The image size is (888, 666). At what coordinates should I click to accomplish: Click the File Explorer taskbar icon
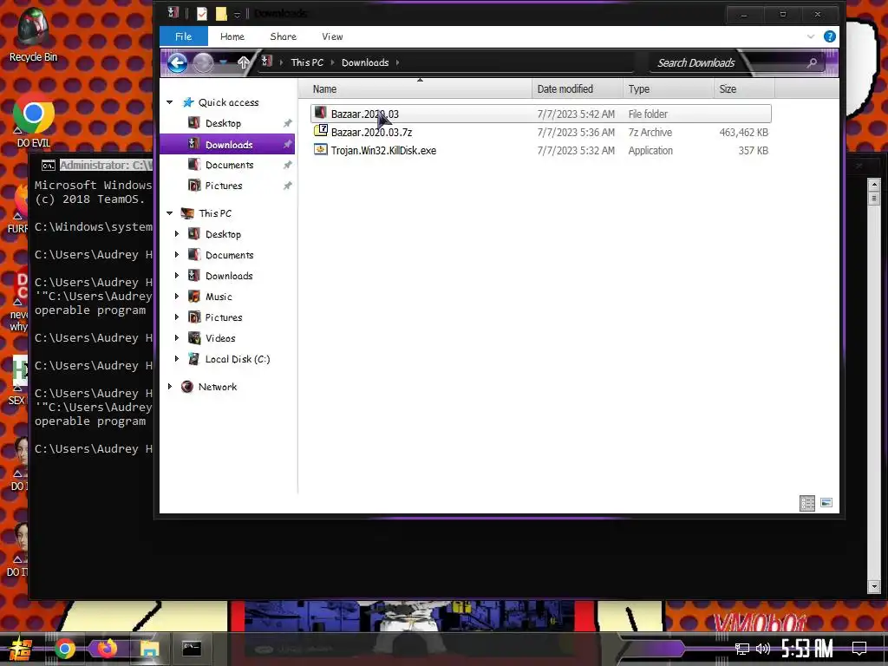tap(149, 649)
